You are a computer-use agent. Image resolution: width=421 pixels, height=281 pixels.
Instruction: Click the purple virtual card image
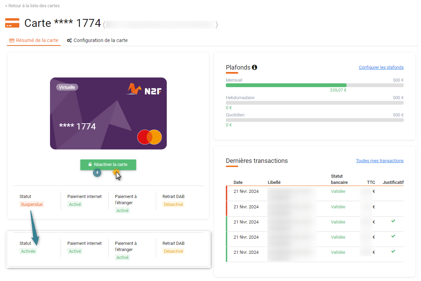[108, 113]
